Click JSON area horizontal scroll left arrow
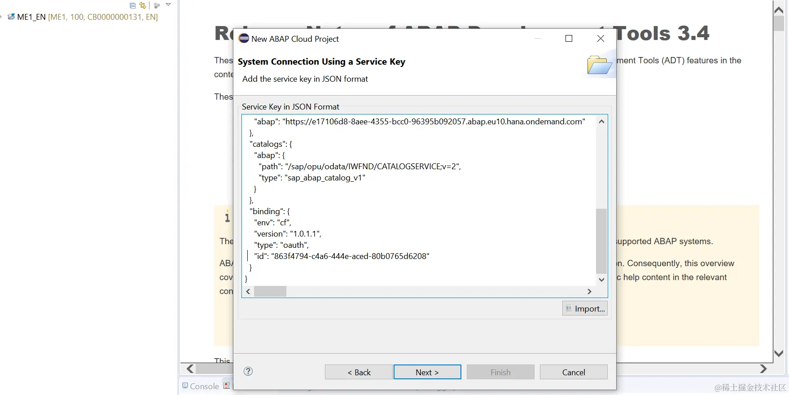This screenshot has height=395, width=789. point(248,291)
